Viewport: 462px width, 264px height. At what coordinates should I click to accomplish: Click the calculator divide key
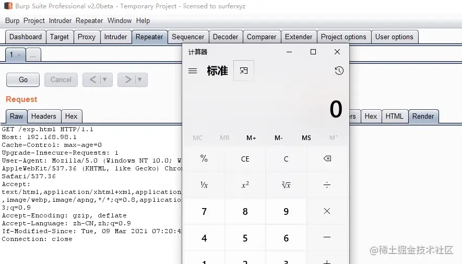(x=327, y=185)
